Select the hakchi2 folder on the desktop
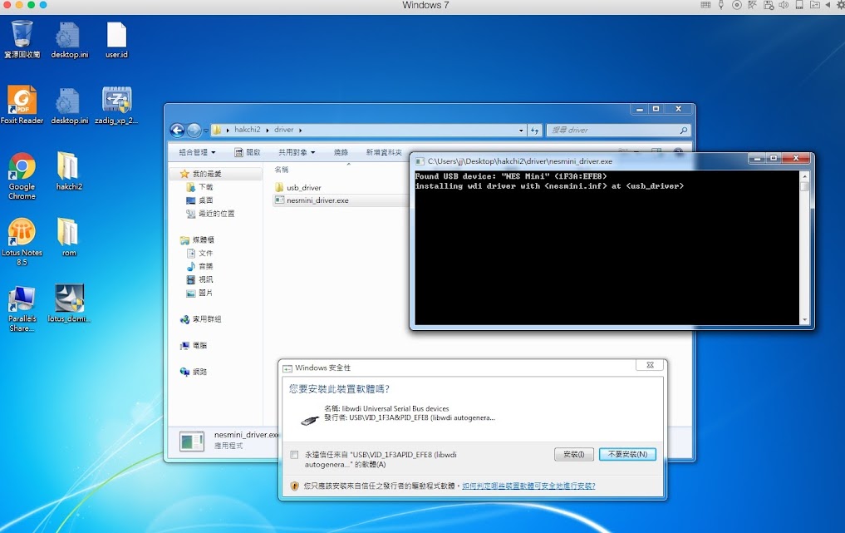Viewport: 845px width, 533px height. (x=69, y=171)
